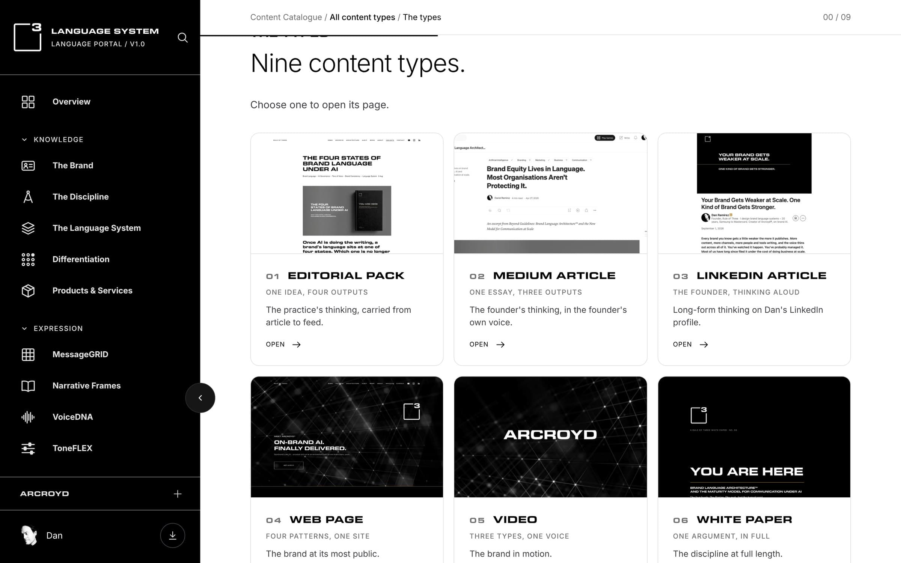Viewport: 901px width, 563px height.
Task: Open The Discipline menu item
Action: click(80, 197)
